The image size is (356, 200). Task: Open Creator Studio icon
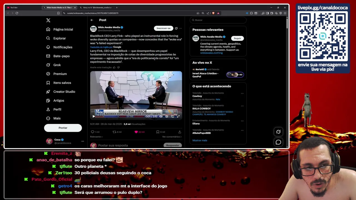click(x=48, y=92)
